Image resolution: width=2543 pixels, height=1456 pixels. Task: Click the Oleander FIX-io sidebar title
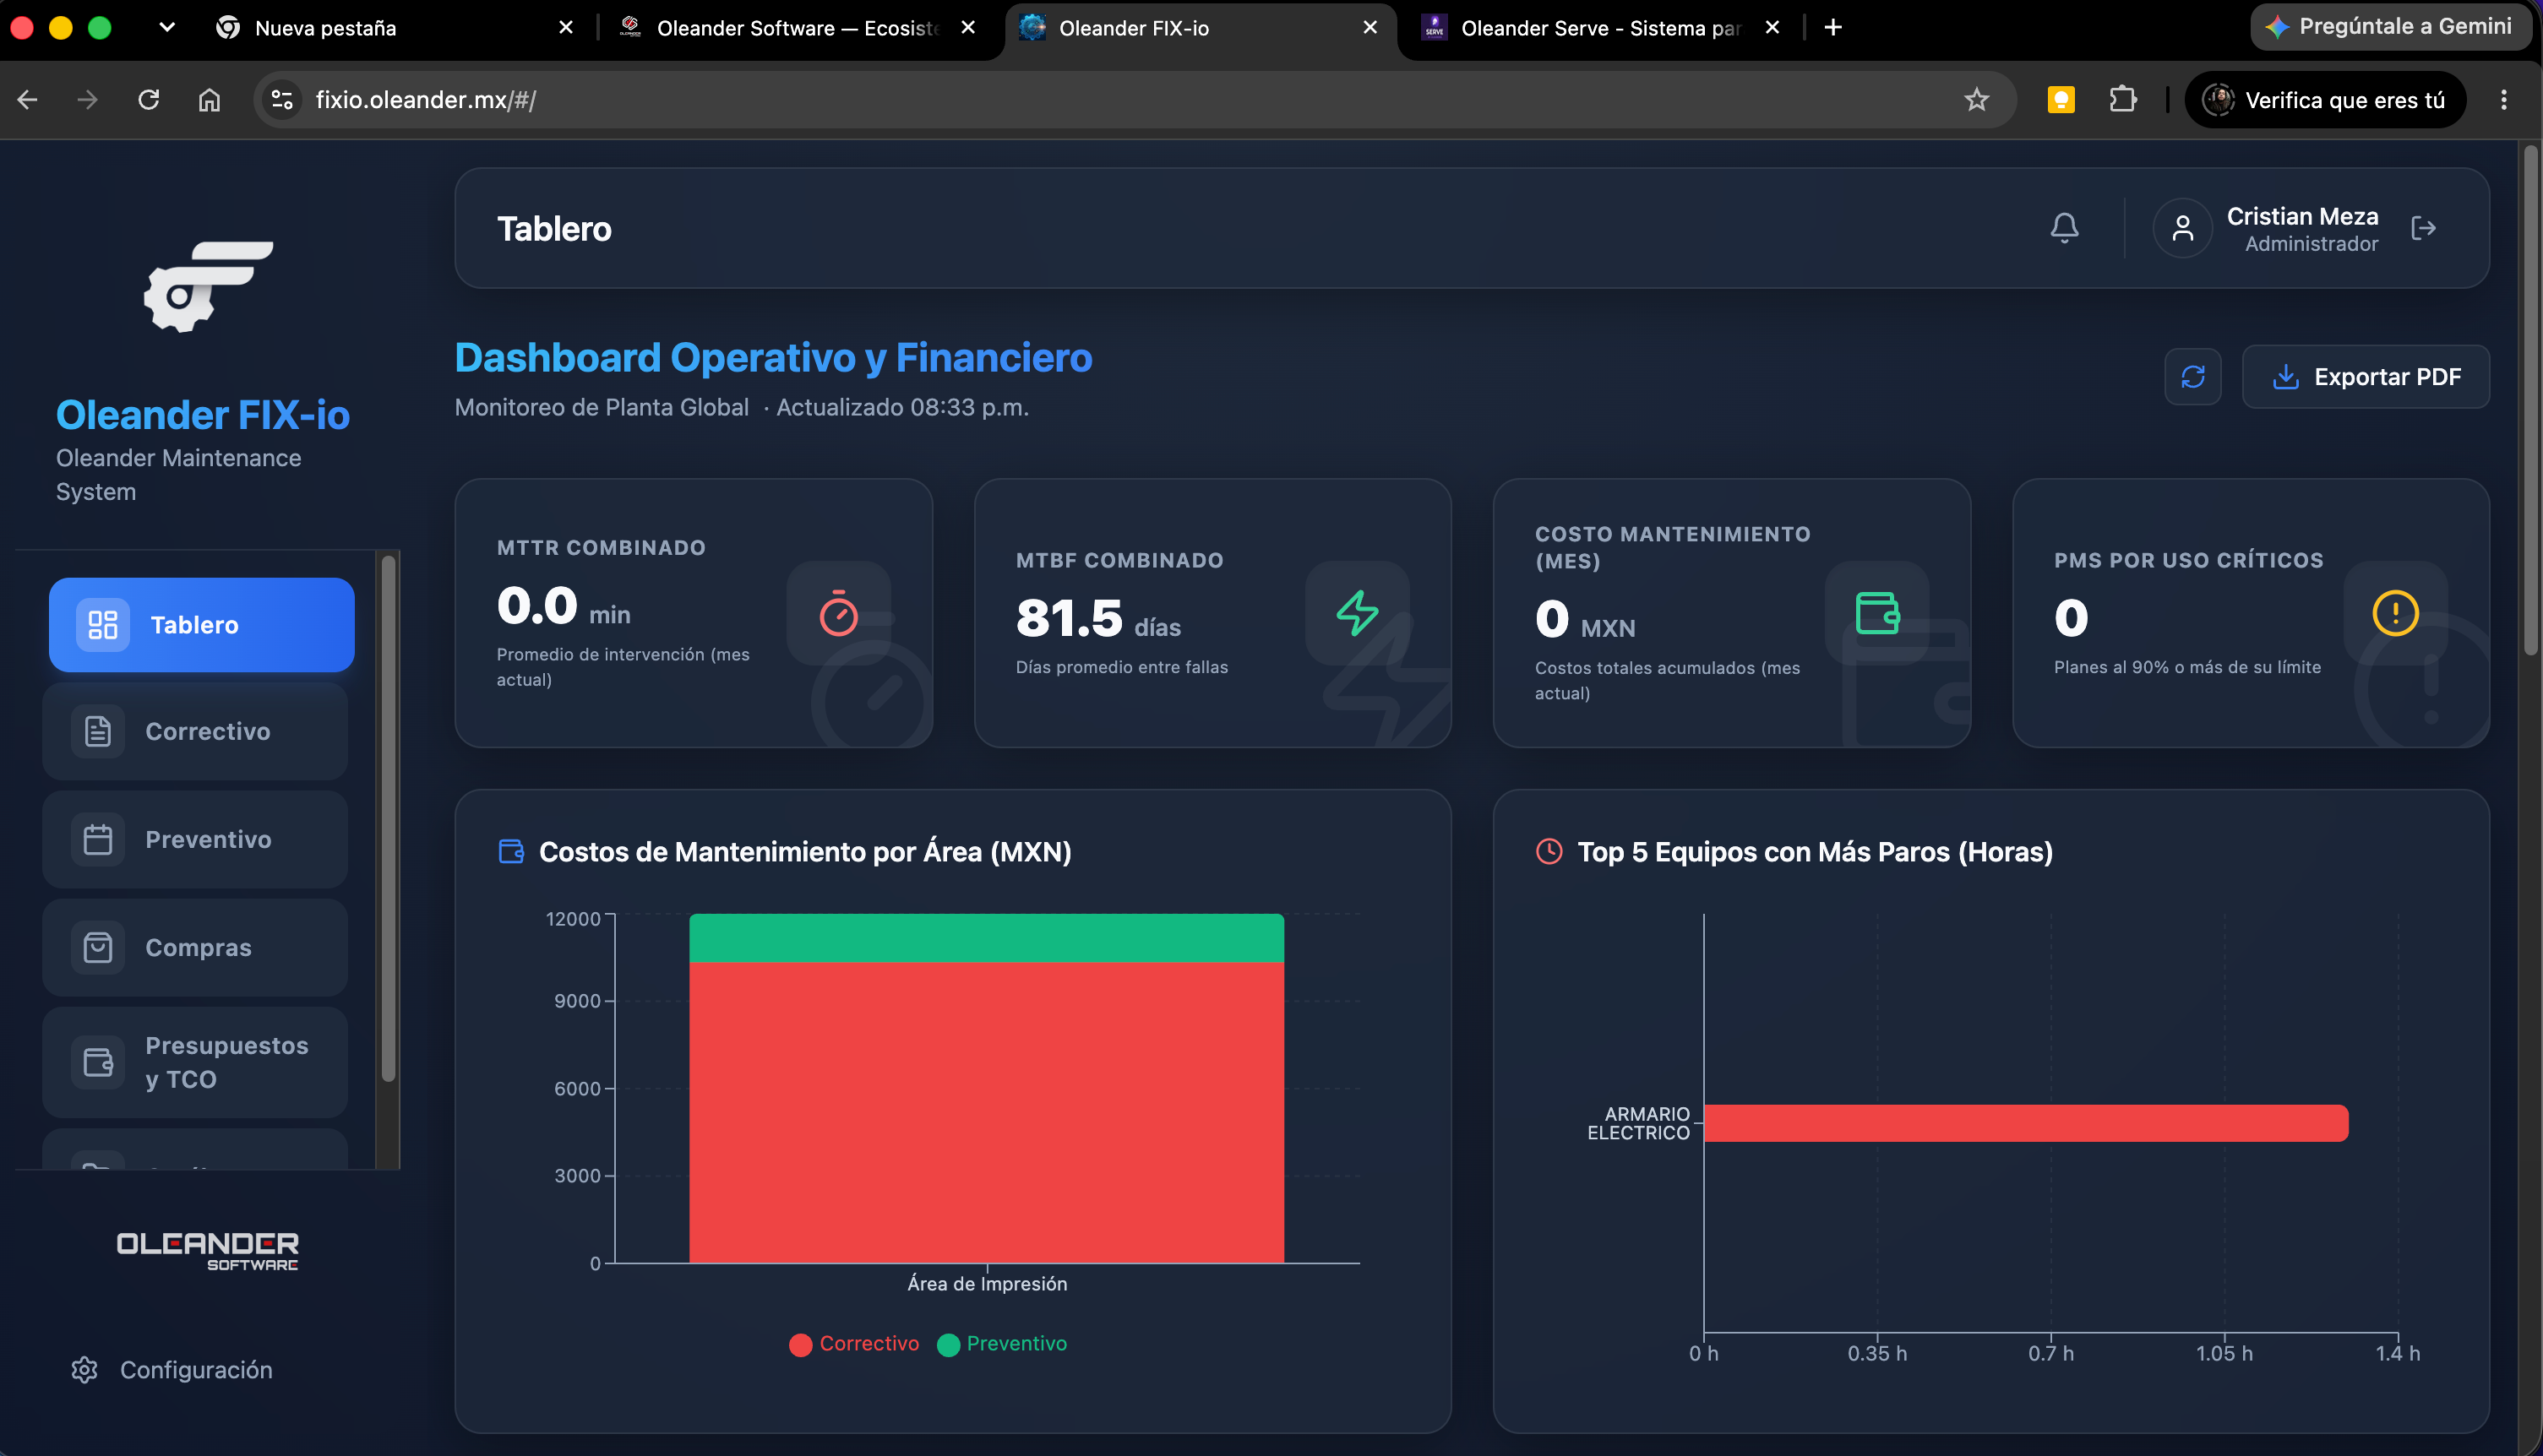pos(203,414)
